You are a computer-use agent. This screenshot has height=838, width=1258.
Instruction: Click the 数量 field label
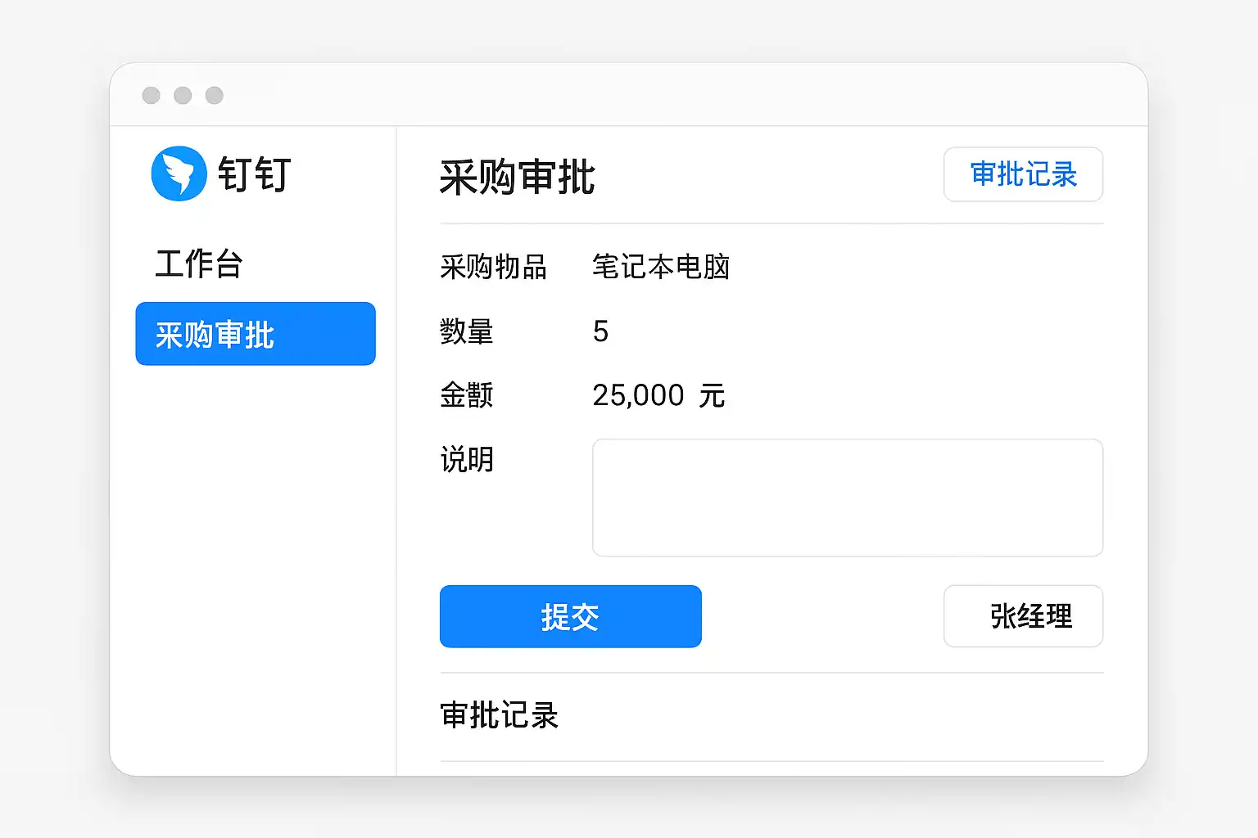466,331
